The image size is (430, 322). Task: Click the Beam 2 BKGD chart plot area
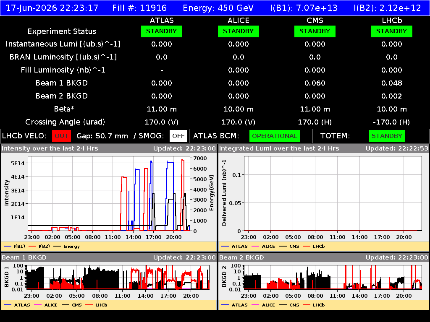333,277
